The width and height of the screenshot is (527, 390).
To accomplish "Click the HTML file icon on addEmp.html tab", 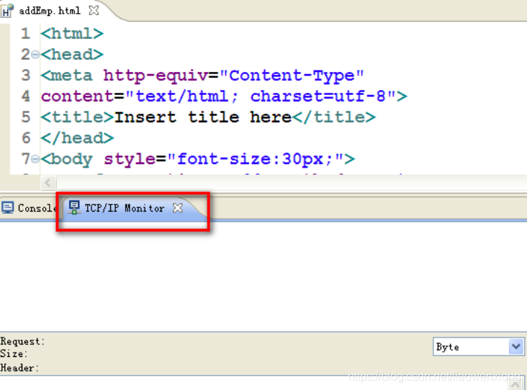I will [x=6, y=11].
